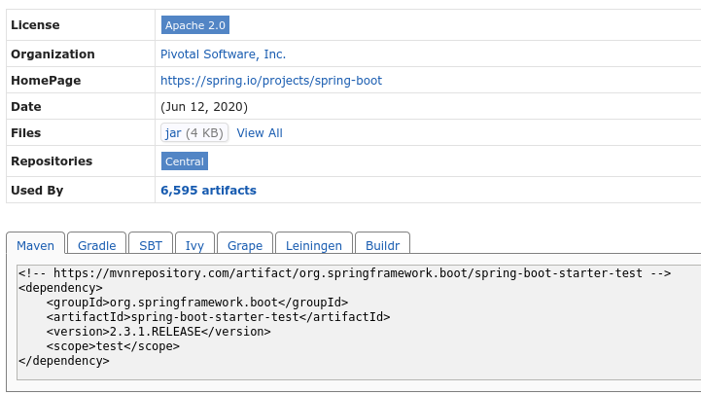Click the Date row label

point(26,107)
